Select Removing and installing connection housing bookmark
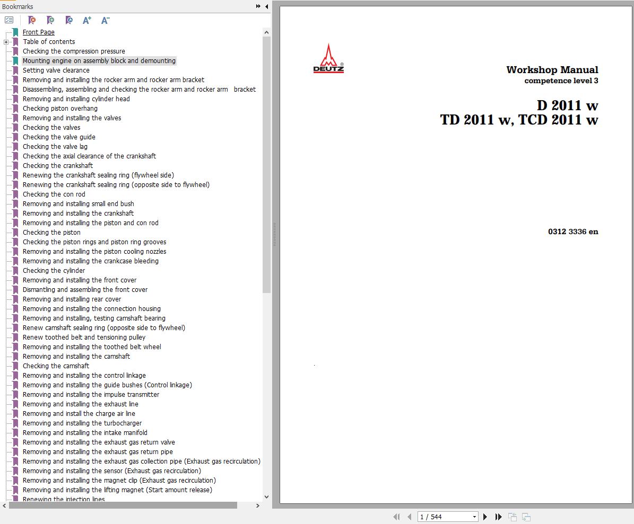This screenshot has width=634, height=524. 91,309
